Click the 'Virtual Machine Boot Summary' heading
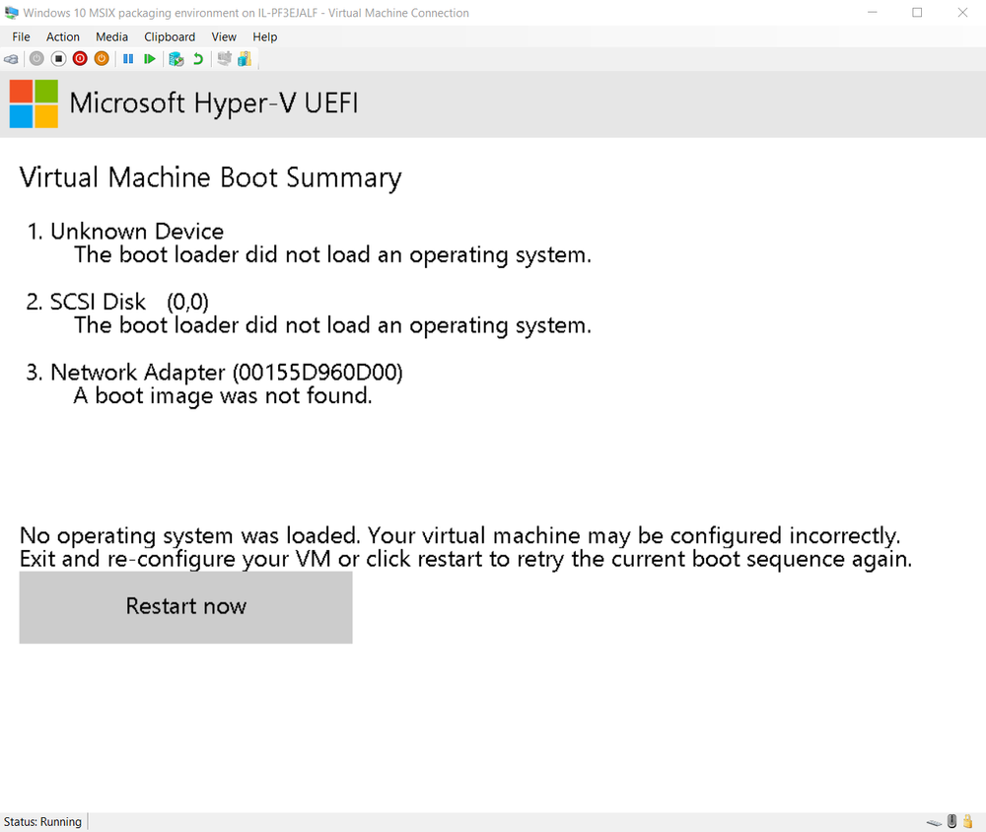Viewport: 986px width, 832px height. 211,178
